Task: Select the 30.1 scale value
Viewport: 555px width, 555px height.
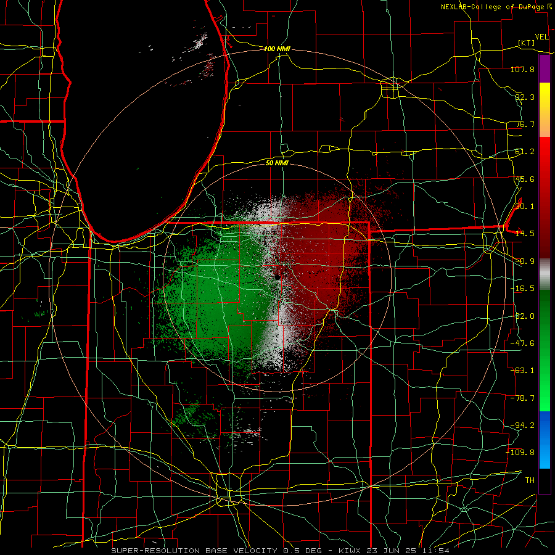Action: (525, 207)
